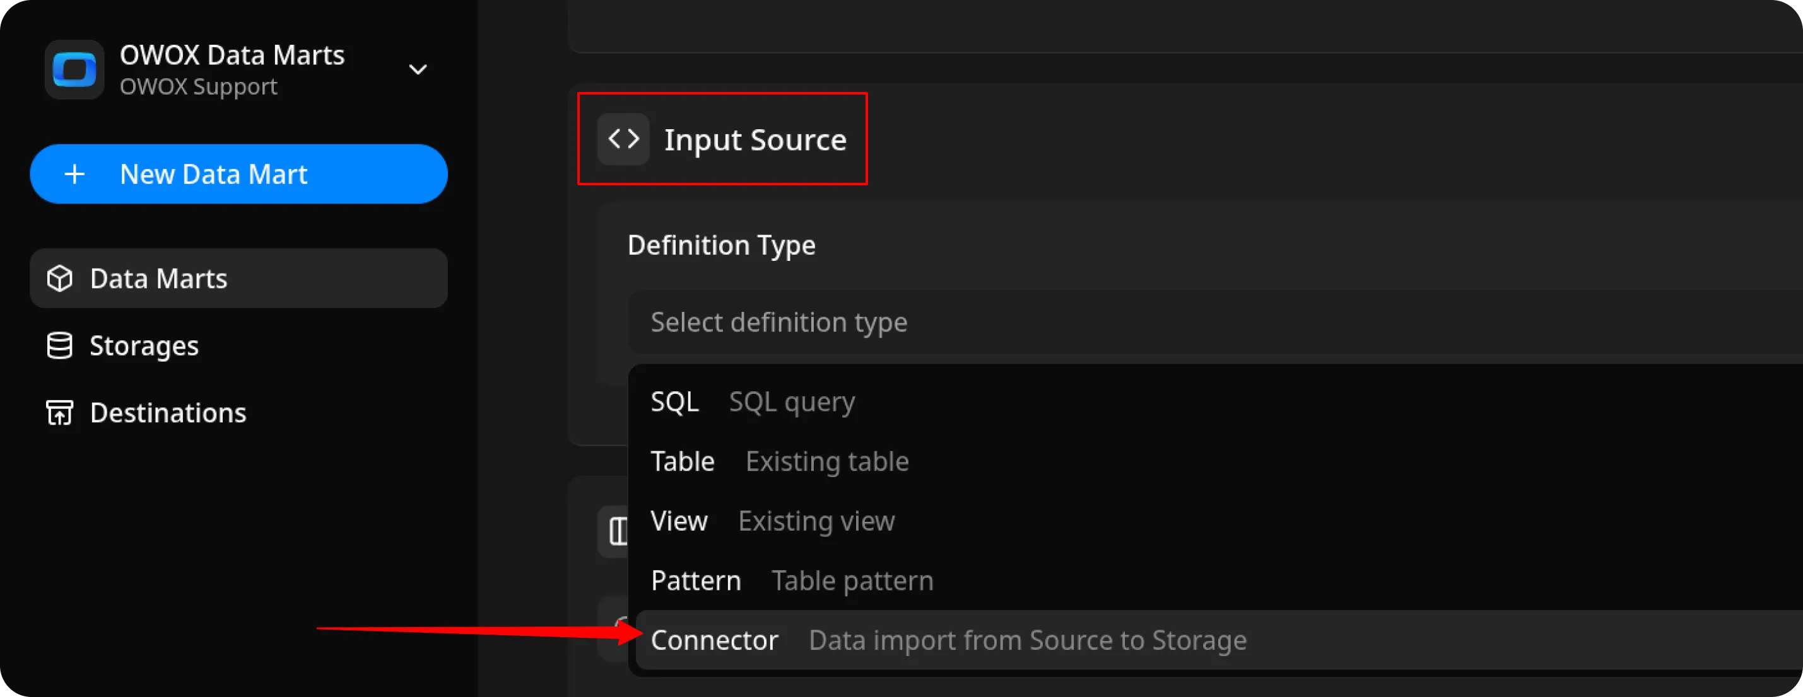The width and height of the screenshot is (1803, 697).
Task: Go to the Data Marts section
Action: 158,279
